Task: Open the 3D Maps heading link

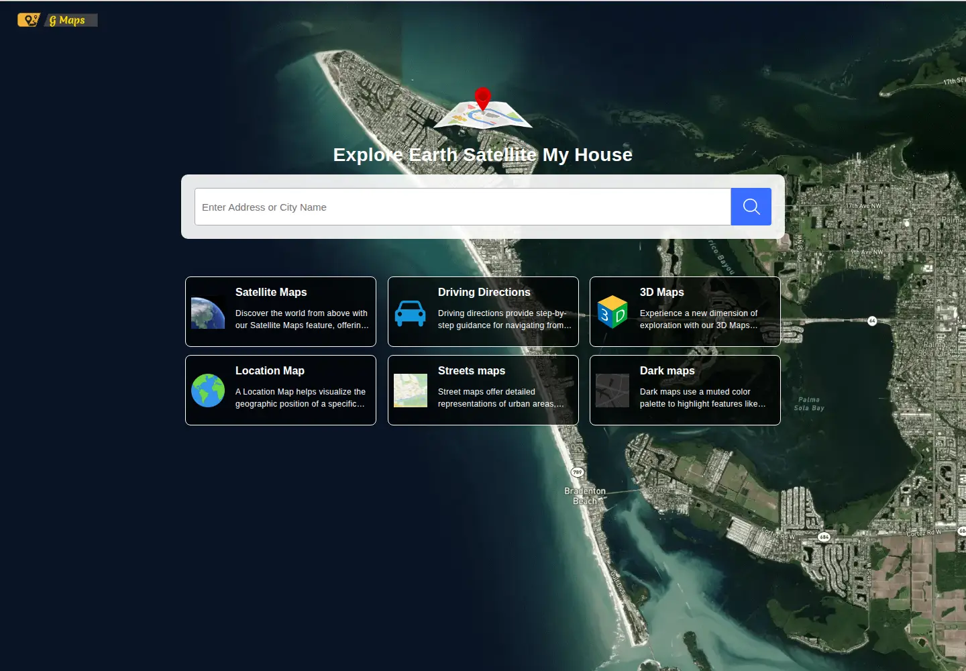Action: pyautogui.click(x=662, y=292)
